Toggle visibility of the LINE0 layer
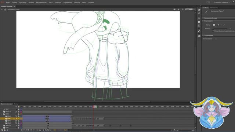The height and width of the screenshot is (132, 235). (x=16, y=116)
